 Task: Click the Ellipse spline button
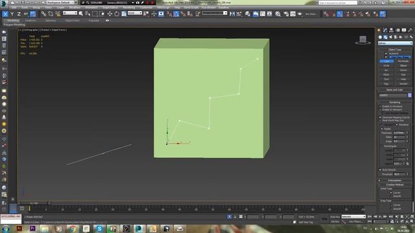pyautogui.click(x=403, y=65)
